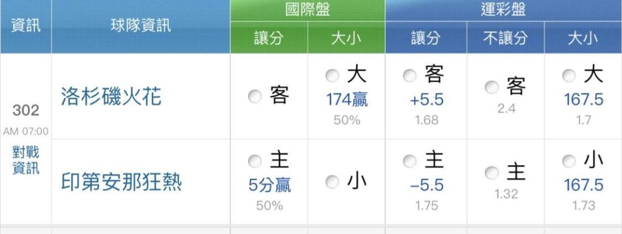Open 對戰資訊 link for game 302
This screenshot has width=622, height=234.
[25, 160]
